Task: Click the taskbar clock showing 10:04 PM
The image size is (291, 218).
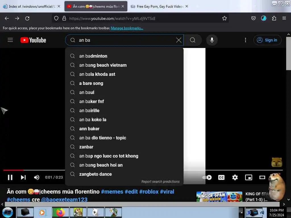Action: pyautogui.click(x=276, y=212)
